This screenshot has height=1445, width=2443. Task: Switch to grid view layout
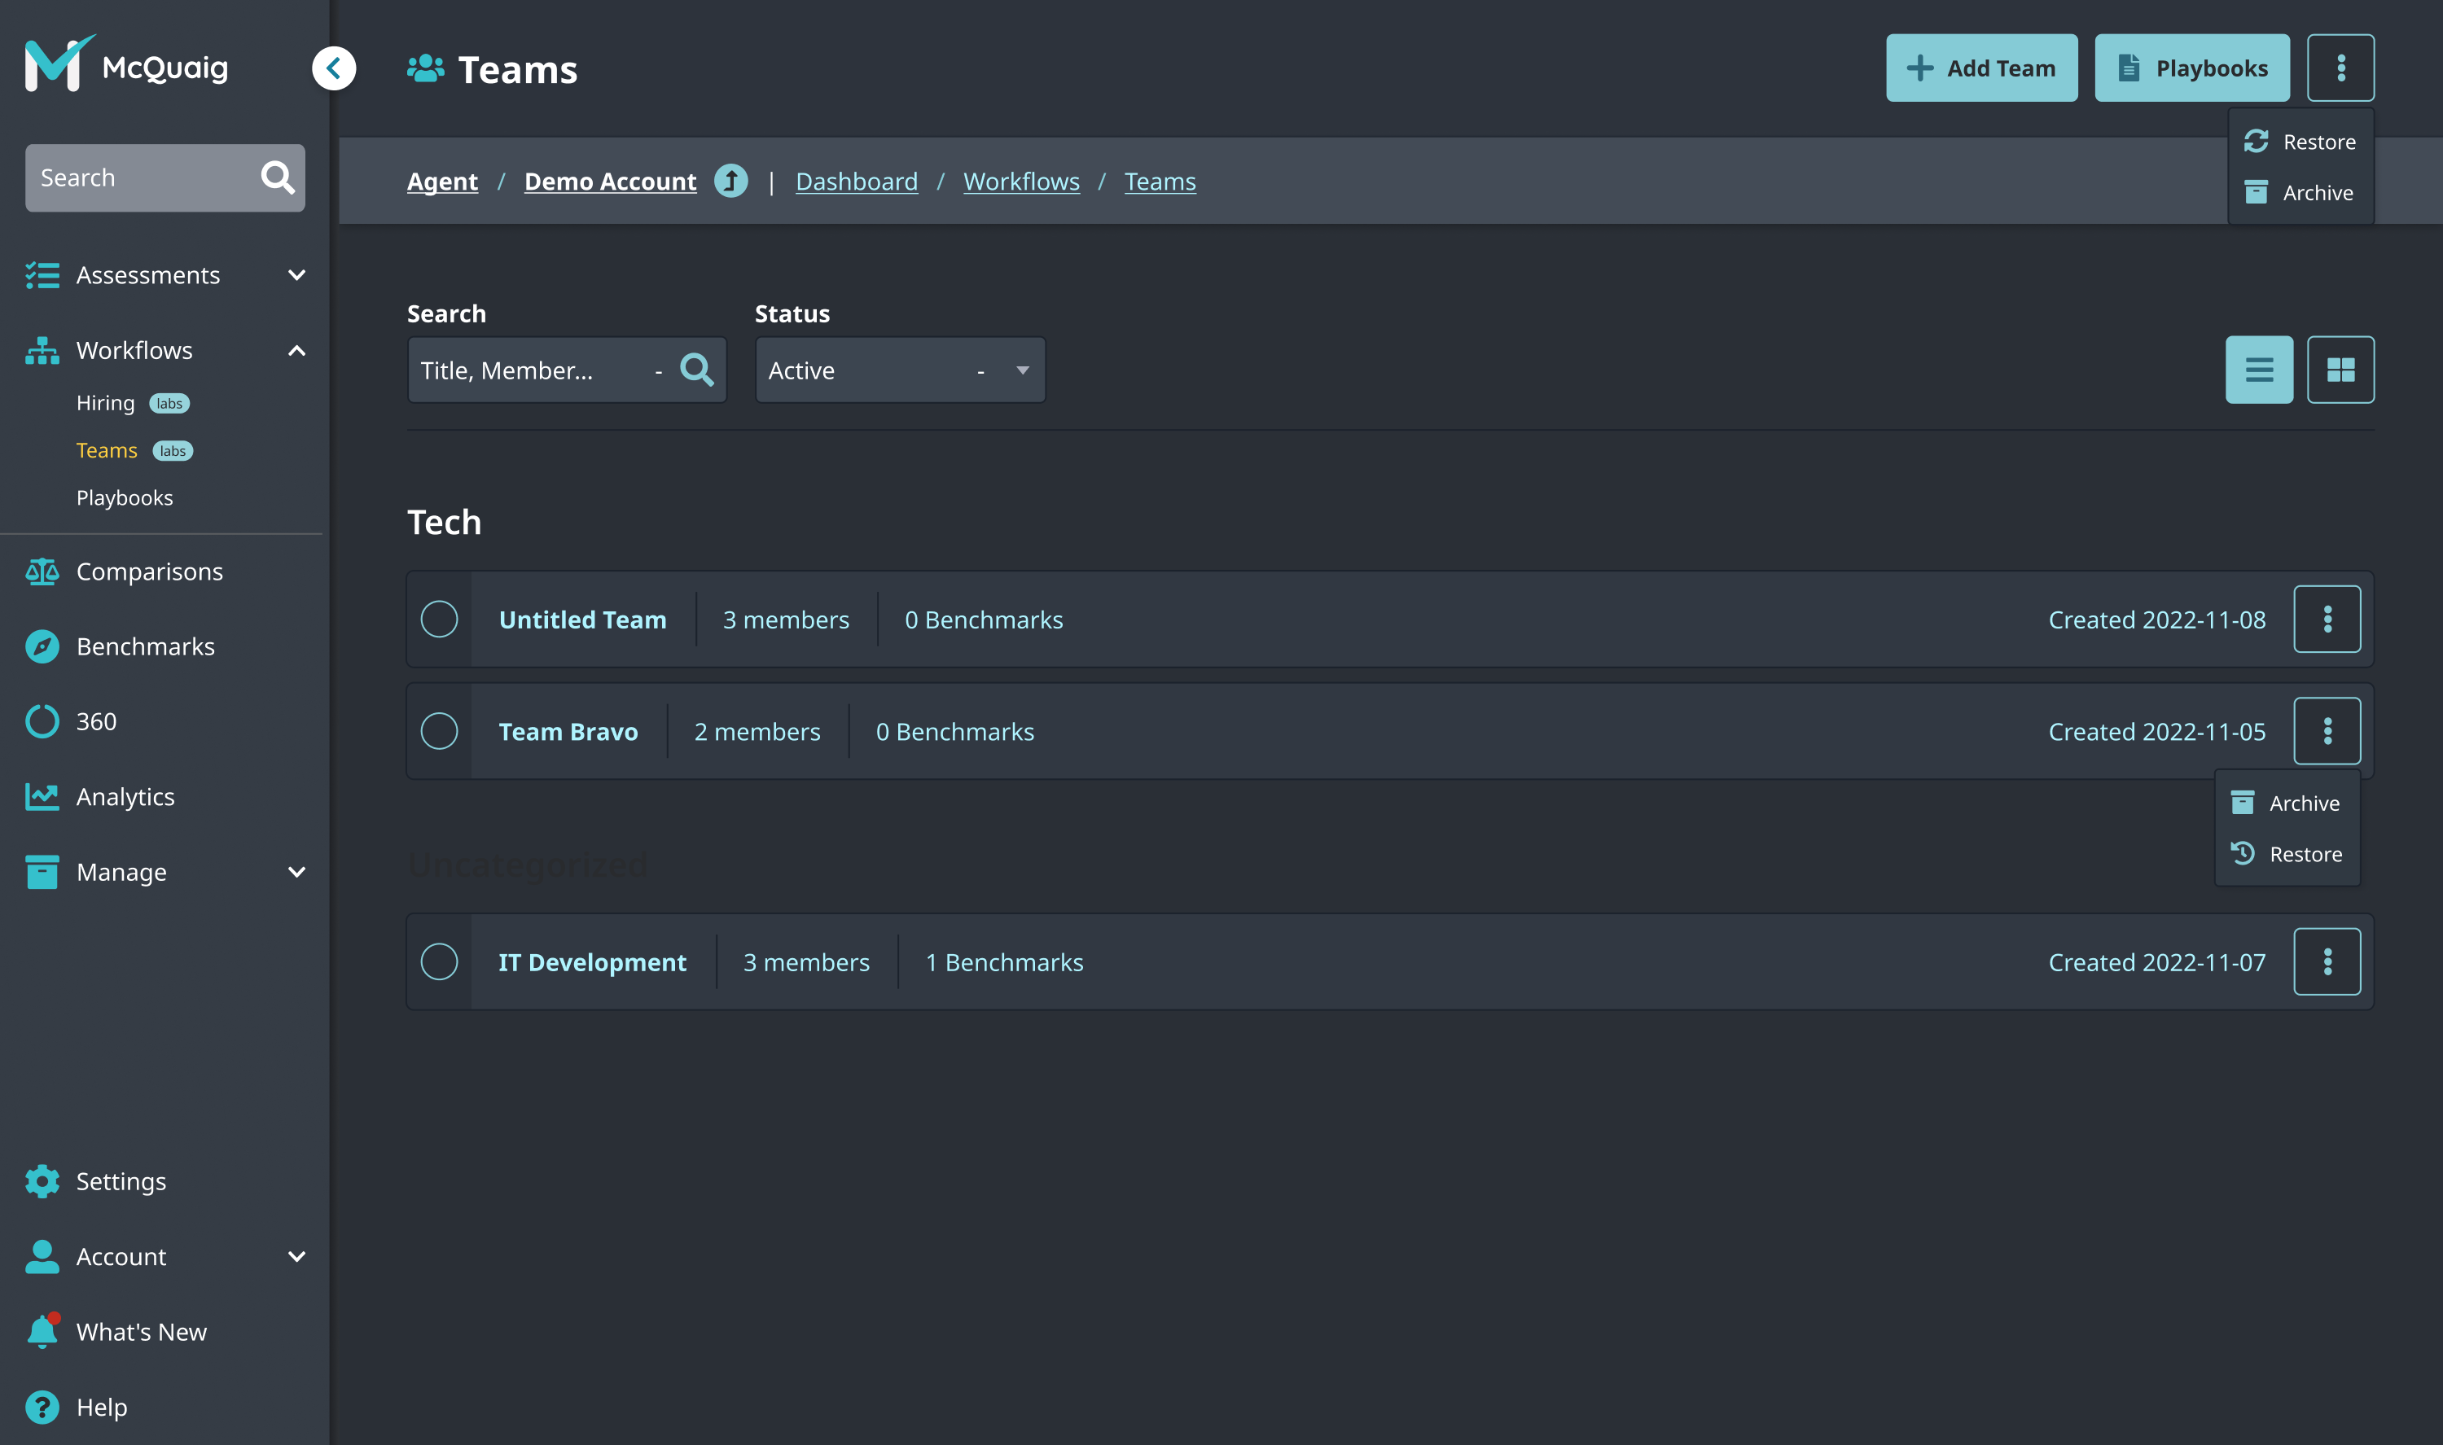2340,370
